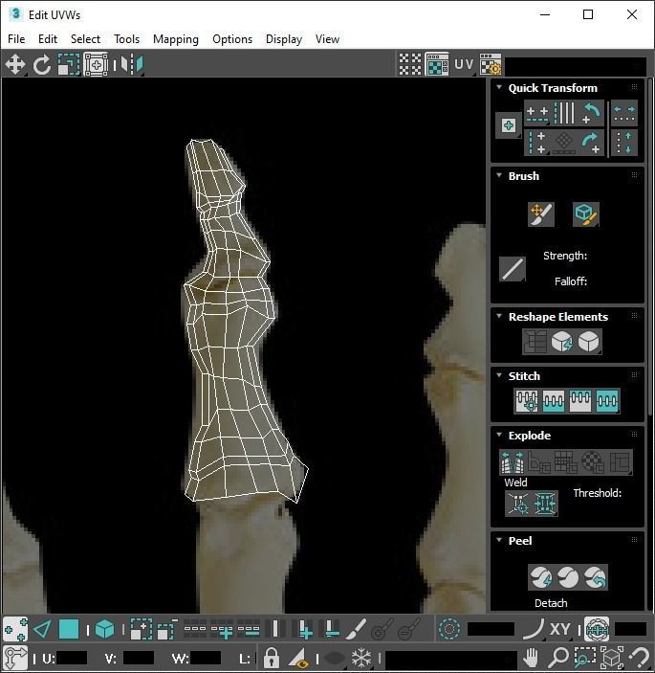Click the Mirror horizontal selected tool

[x=132, y=65]
